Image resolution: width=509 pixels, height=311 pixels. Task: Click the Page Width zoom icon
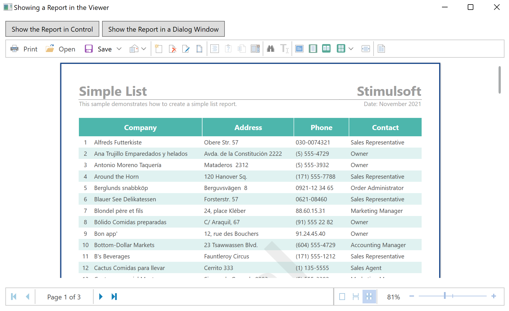366,49
